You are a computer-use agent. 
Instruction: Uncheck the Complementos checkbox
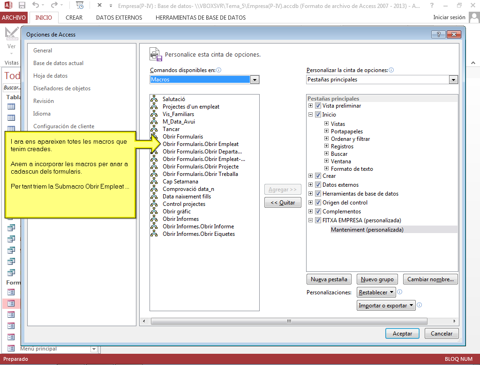[x=318, y=211]
